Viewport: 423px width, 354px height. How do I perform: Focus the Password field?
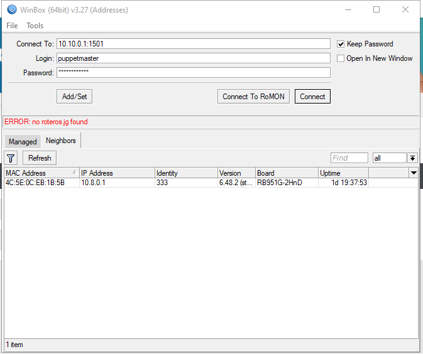point(194,72)
